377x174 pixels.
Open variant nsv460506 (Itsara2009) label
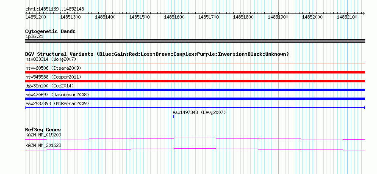(x=53, y=68)
